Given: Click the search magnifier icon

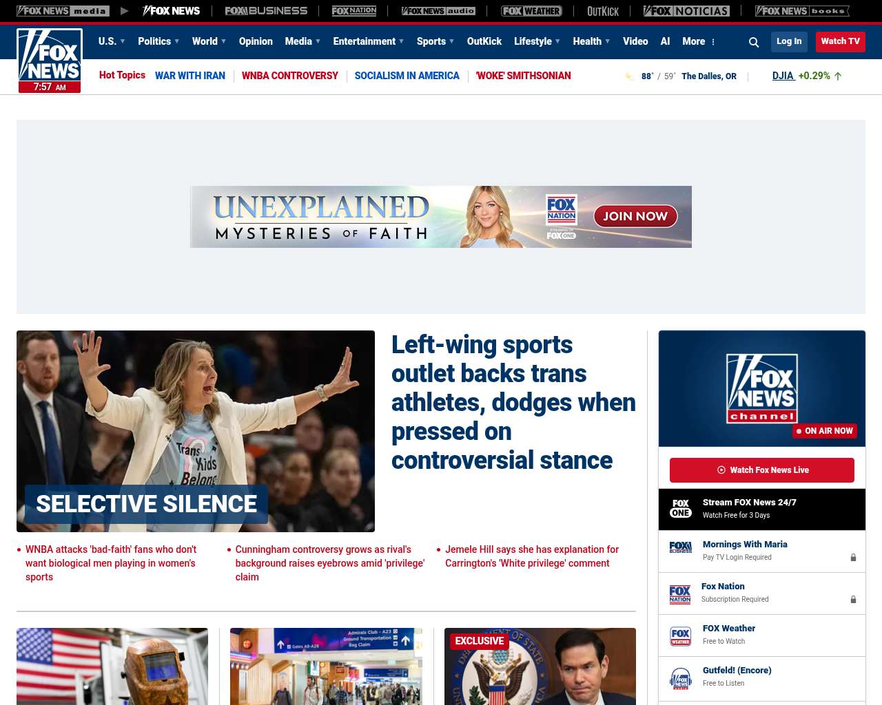Looking at the screenshot, I should tap(754, 42).
